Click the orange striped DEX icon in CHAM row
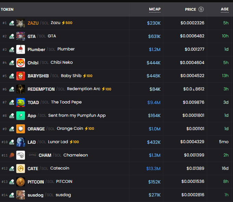 (12, 155)
